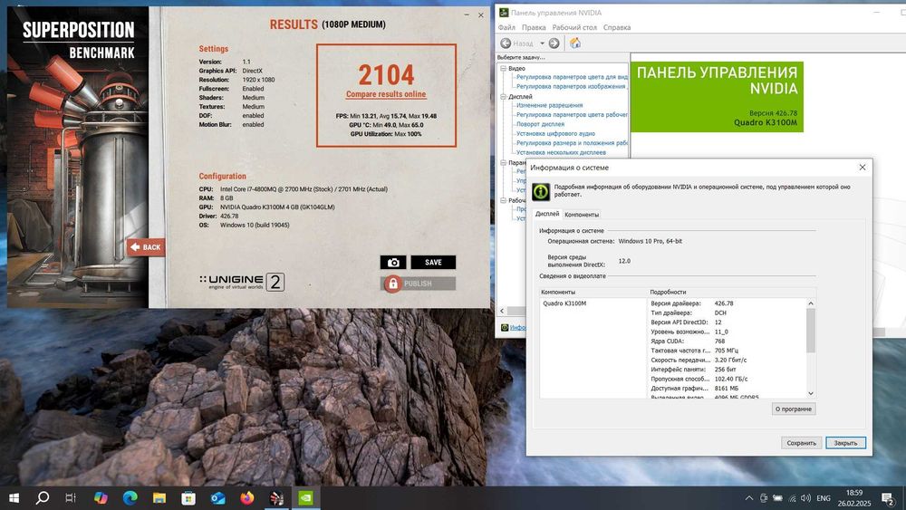
Task: Close the Информация о системе dialog
Action: 863,168
